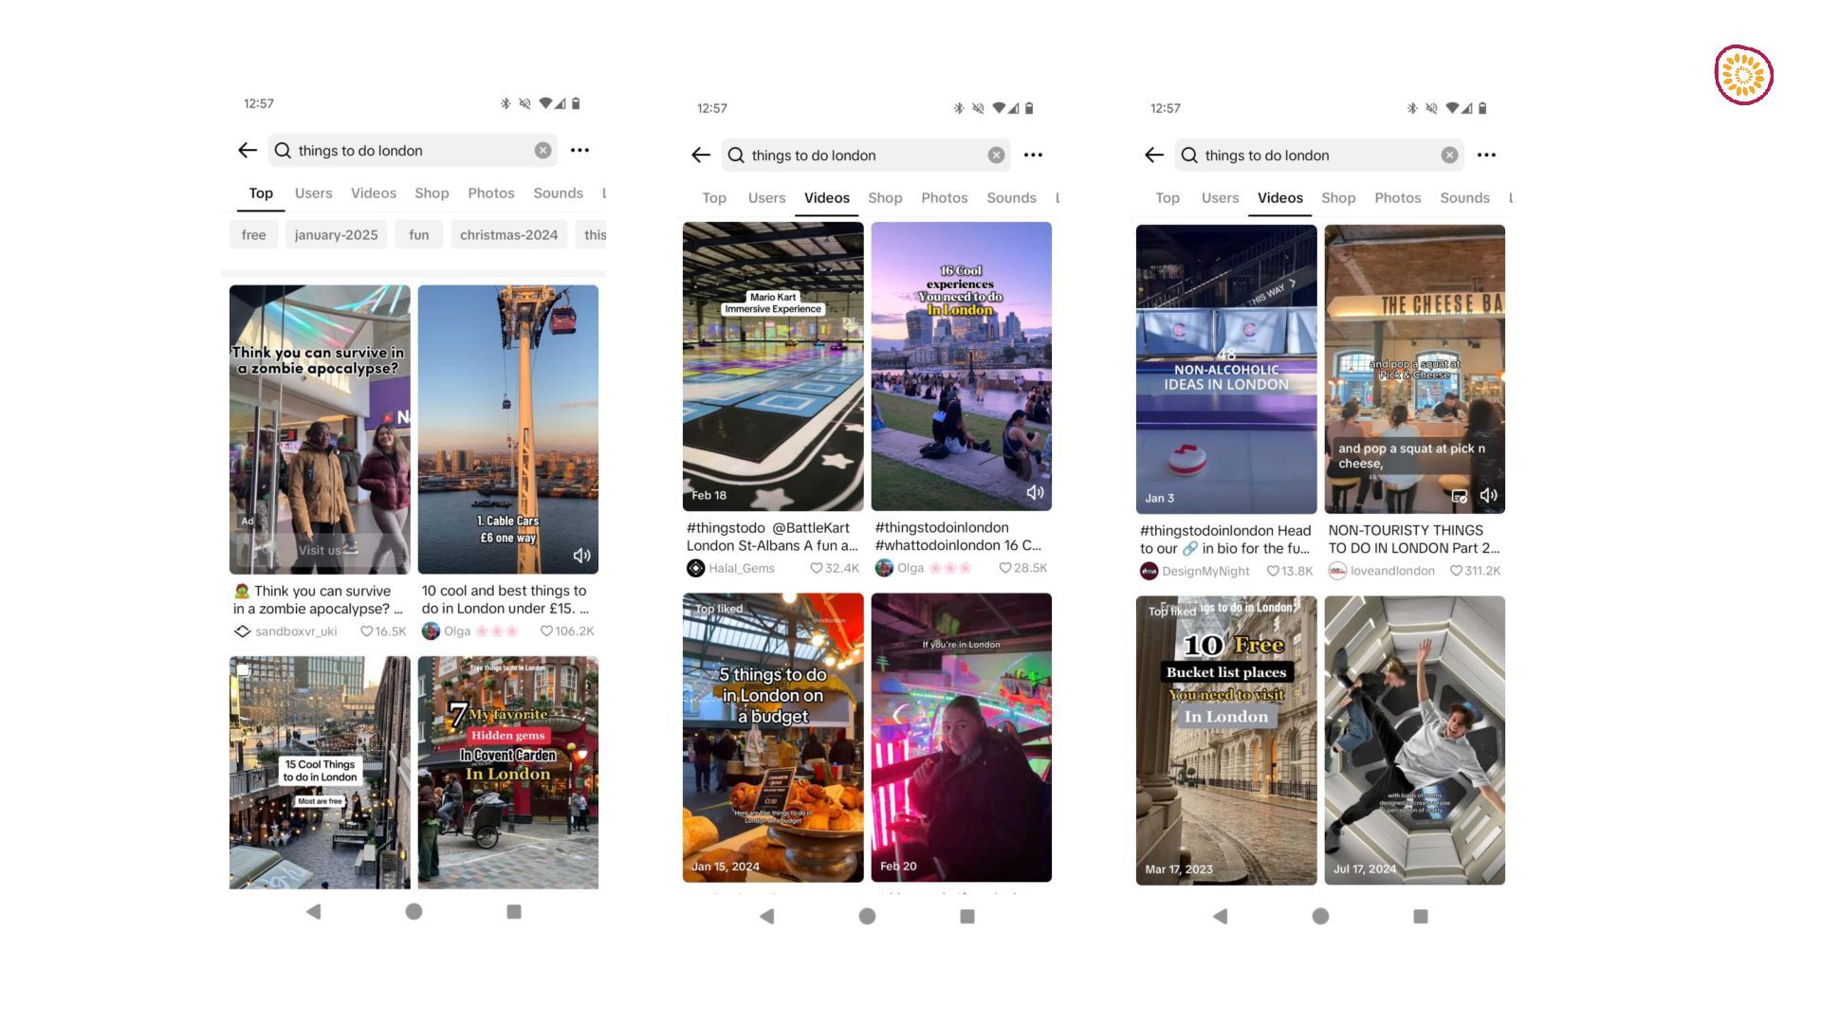Open loveandlondon profile avatar
1821x1024 pixels.
pyautogui.click(x=1337, y=571)
